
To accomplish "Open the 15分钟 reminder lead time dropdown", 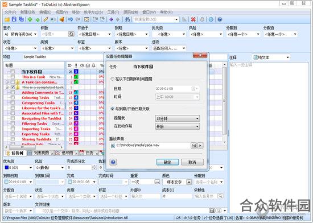I will click(177, 118).
